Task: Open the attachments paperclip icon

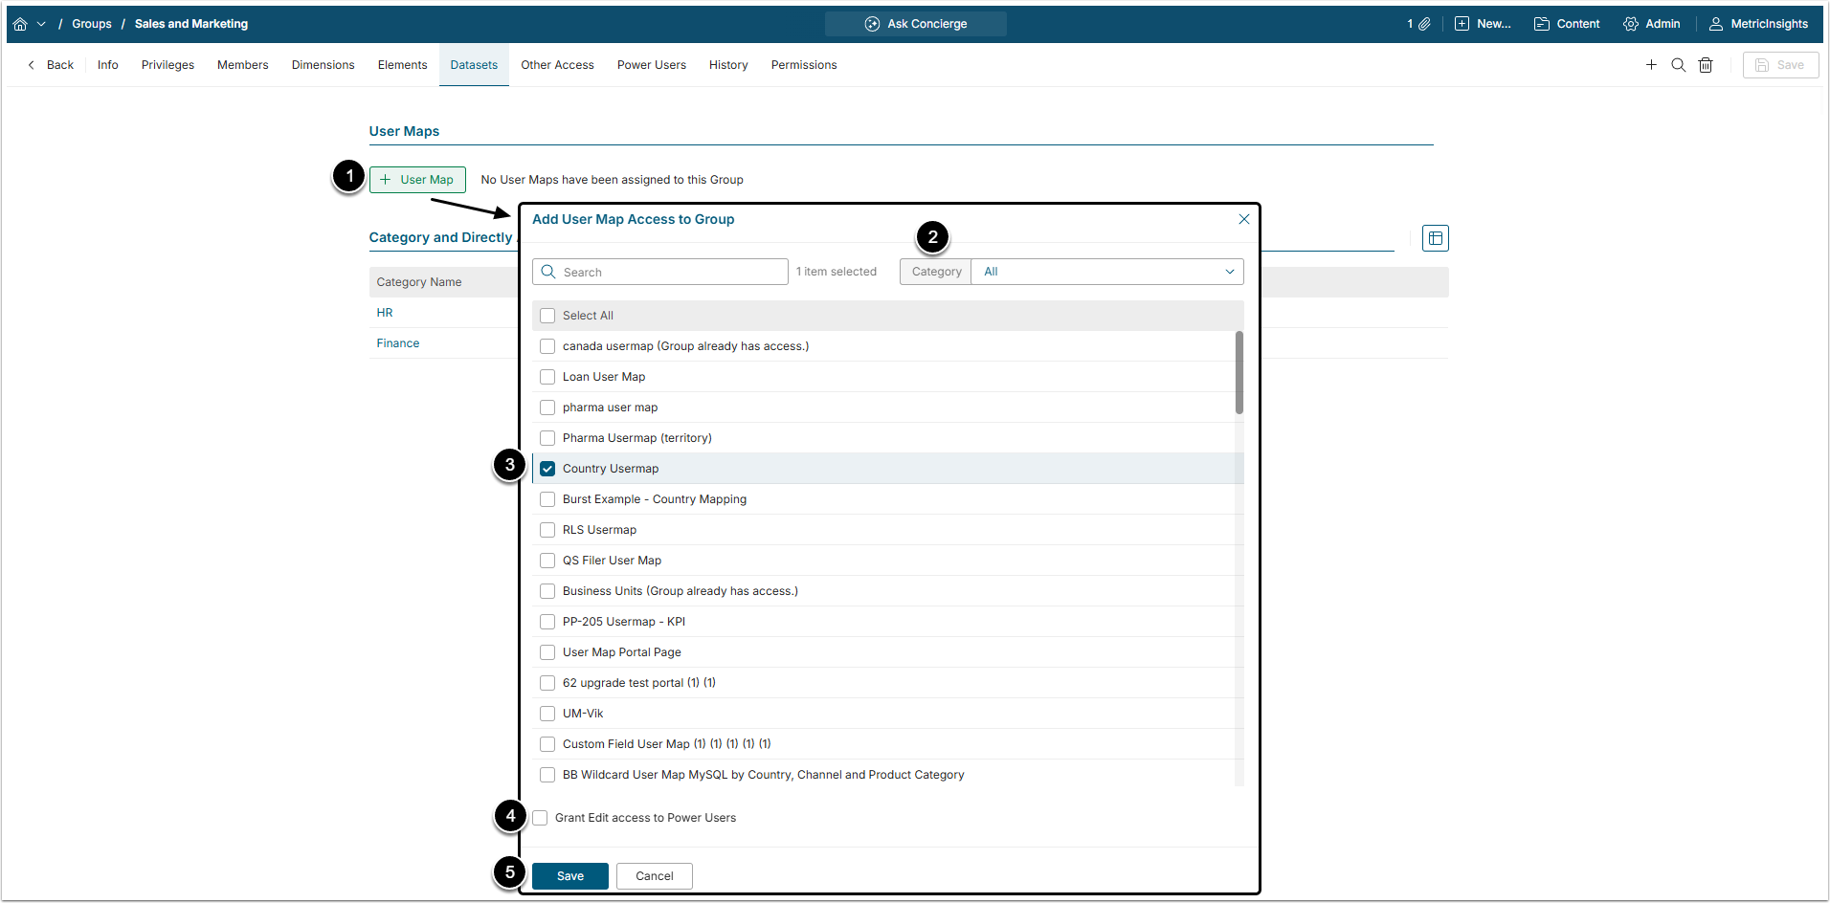Action: point(1424,24)
